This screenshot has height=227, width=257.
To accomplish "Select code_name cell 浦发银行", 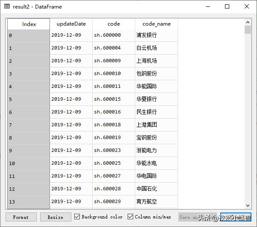I will pyautogui.click(x=157, y=35).
